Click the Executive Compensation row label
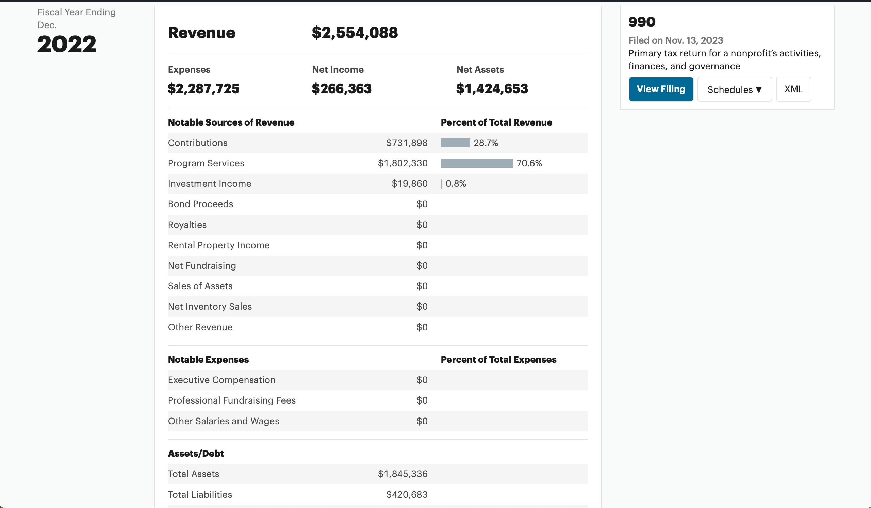 (x=221, y=380)
